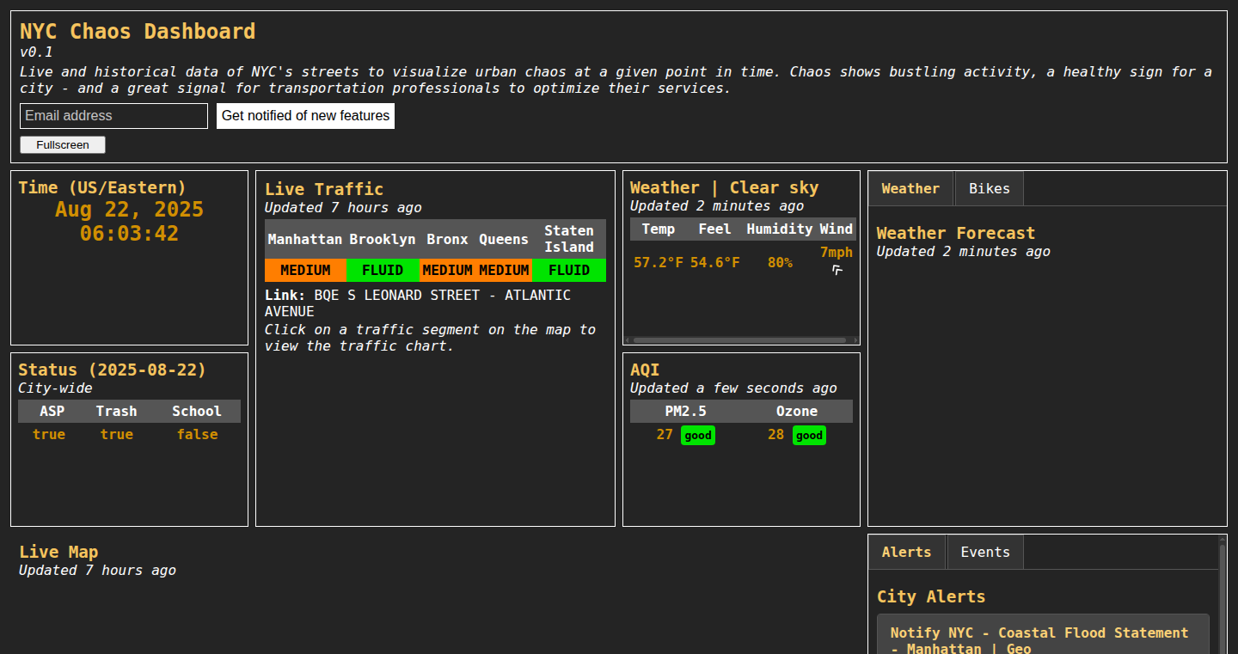This screenshot has height=654, width=1238.
Task: Click Get notified of new features button
Action: click(305, 116)
